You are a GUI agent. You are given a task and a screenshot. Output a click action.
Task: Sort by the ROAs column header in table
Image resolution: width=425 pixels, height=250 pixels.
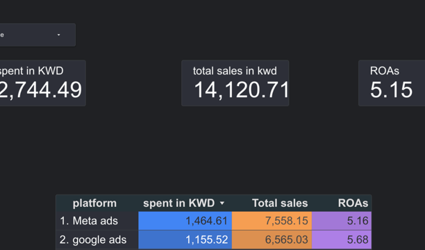pos(353,203)
